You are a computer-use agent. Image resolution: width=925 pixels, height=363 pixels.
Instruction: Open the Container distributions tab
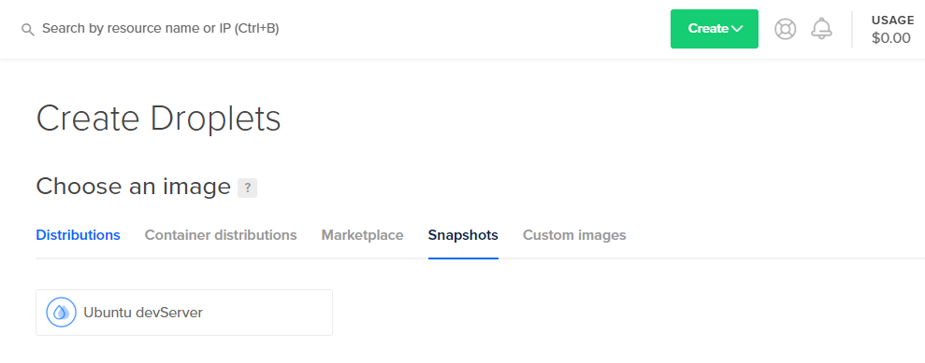221,235
